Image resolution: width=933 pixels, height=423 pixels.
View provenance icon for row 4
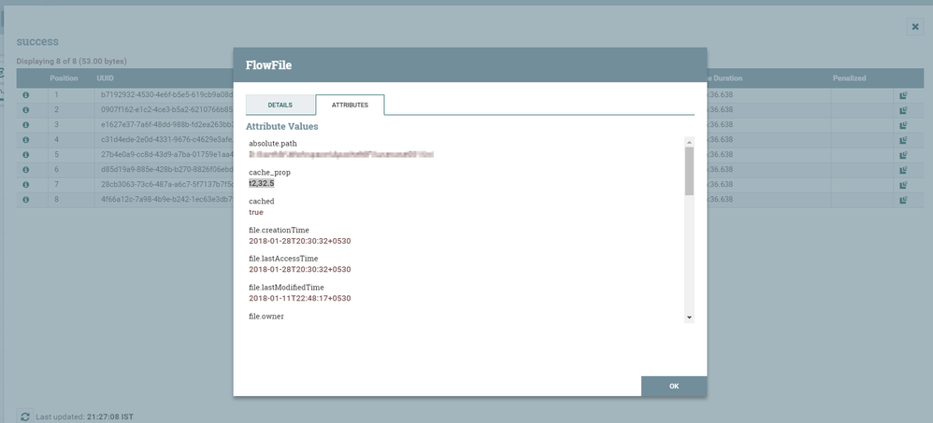[x=903, y=140]
